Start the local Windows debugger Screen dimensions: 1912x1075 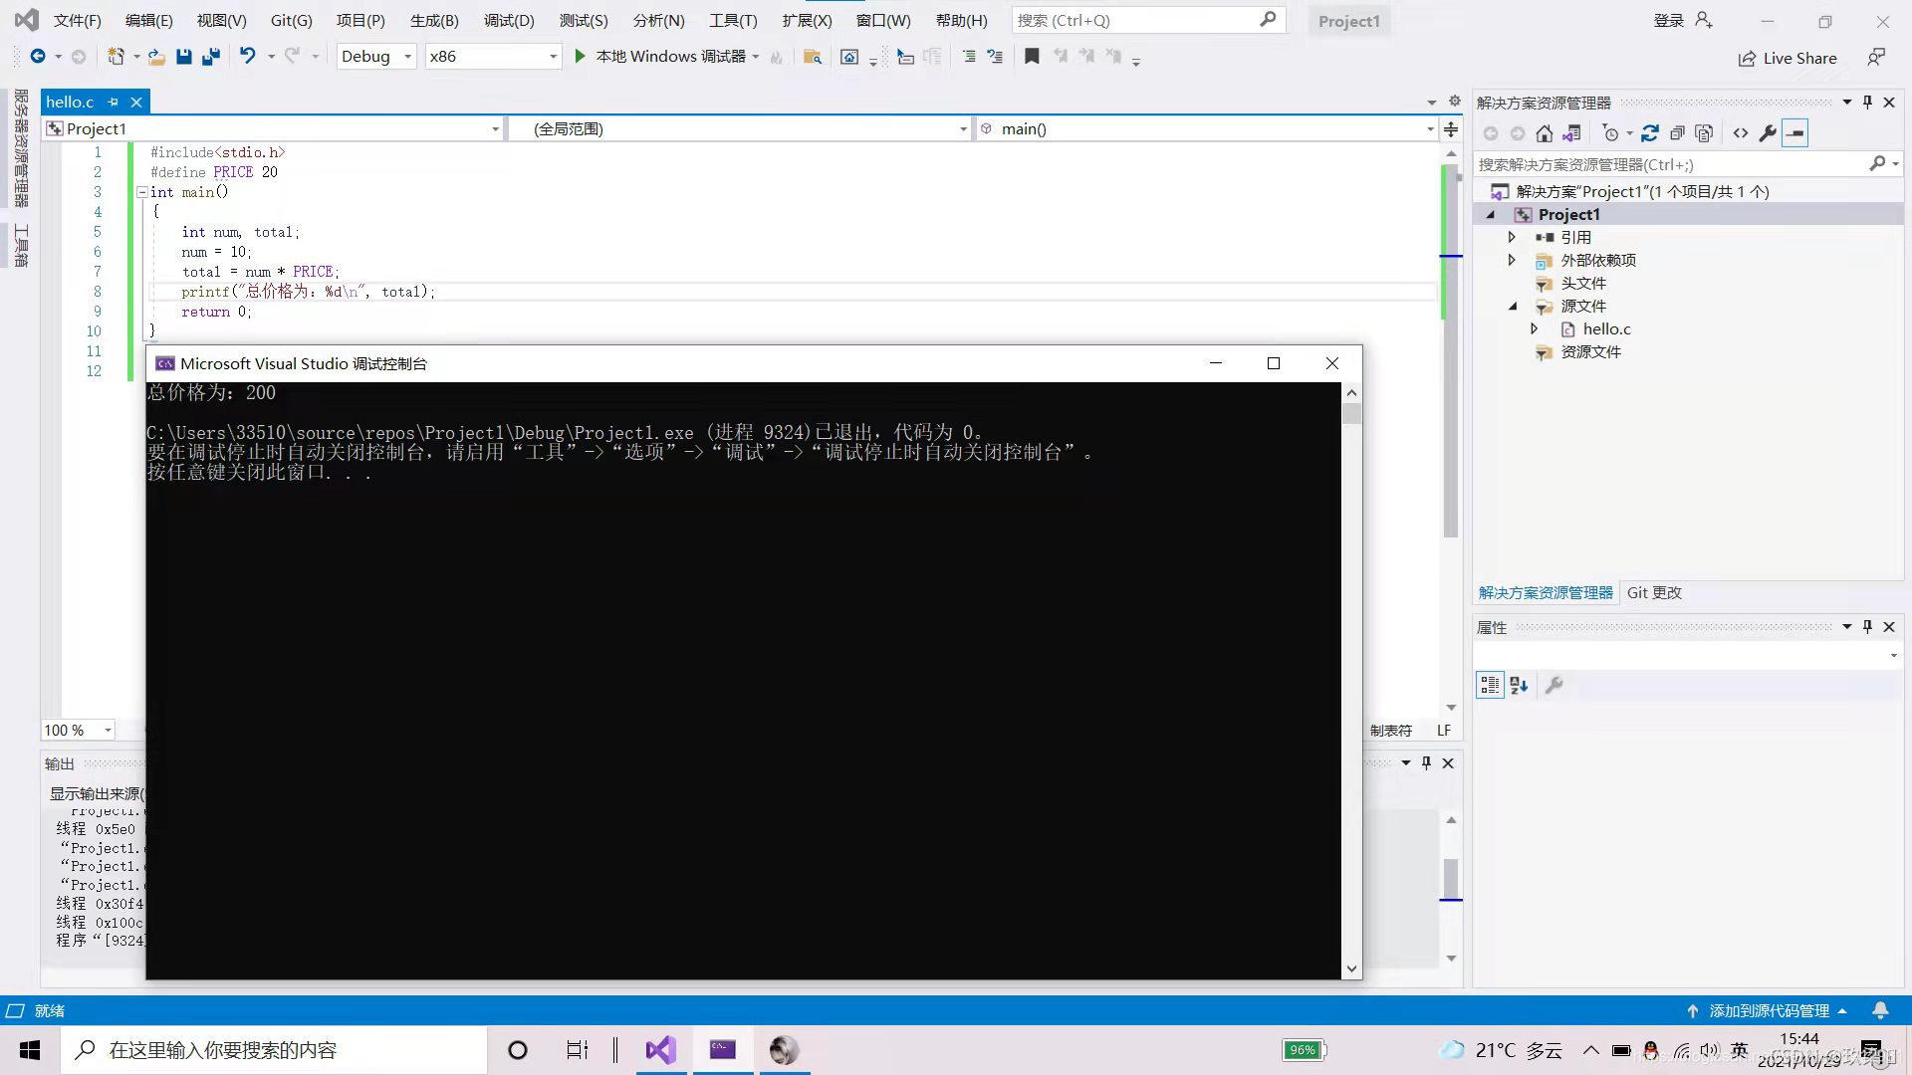[580, 57]
